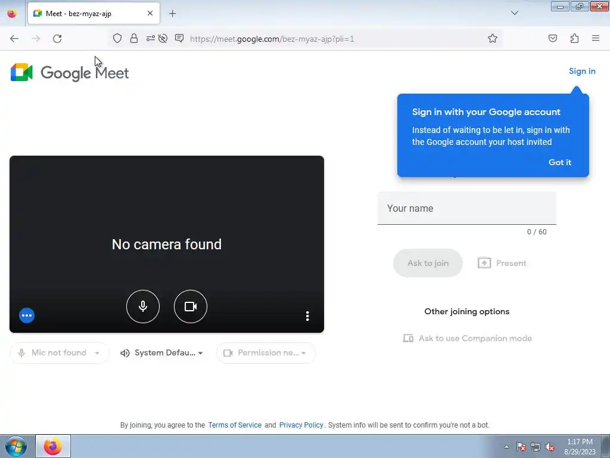This screenshot has height=458, width=610.
Task: Expand the System Default speaker dropdown
Action: click(162, 353)
